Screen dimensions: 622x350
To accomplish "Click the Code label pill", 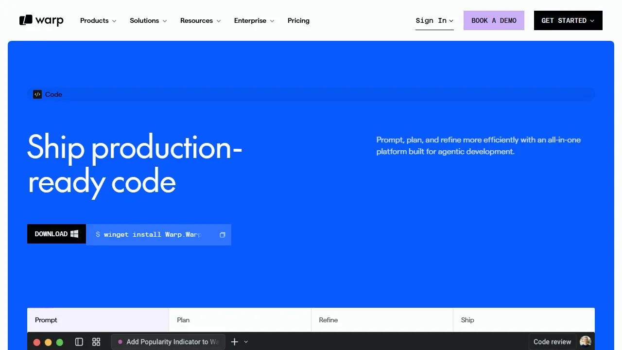I will [311, 94].
